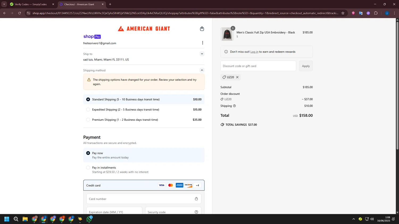Click the Discount code or gift card field
This screenshot has width=399, height=224.
pyautogui.click(x=258, y=66)
